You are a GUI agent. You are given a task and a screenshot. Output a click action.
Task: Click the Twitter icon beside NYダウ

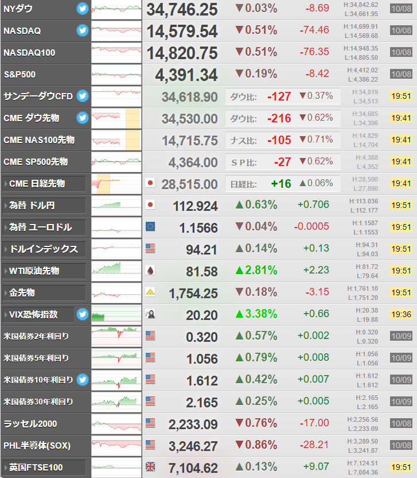tap(83, 9)
